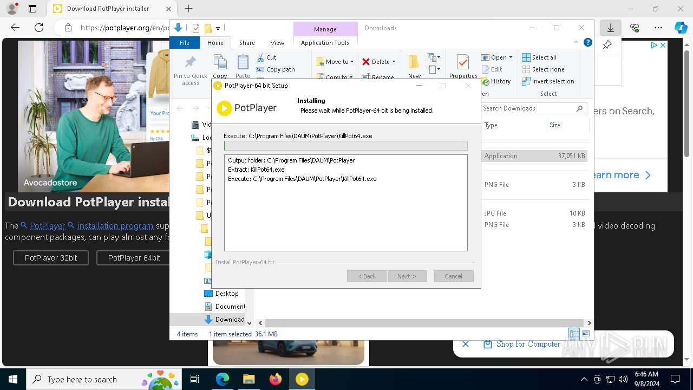Screen dimensions: 693x390
Task: Click the PotPlayer 32bit download button
Action: pyautogui.click(x=51, y=258)
